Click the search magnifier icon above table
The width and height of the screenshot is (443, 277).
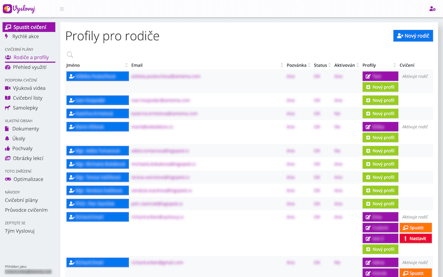tap(70, 54)
